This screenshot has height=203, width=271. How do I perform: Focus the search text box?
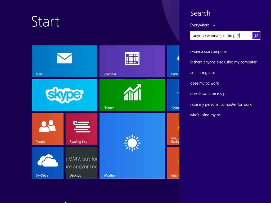point(221,36)
